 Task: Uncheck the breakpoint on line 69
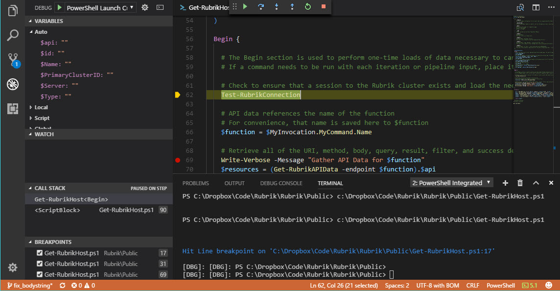point(40,274)
